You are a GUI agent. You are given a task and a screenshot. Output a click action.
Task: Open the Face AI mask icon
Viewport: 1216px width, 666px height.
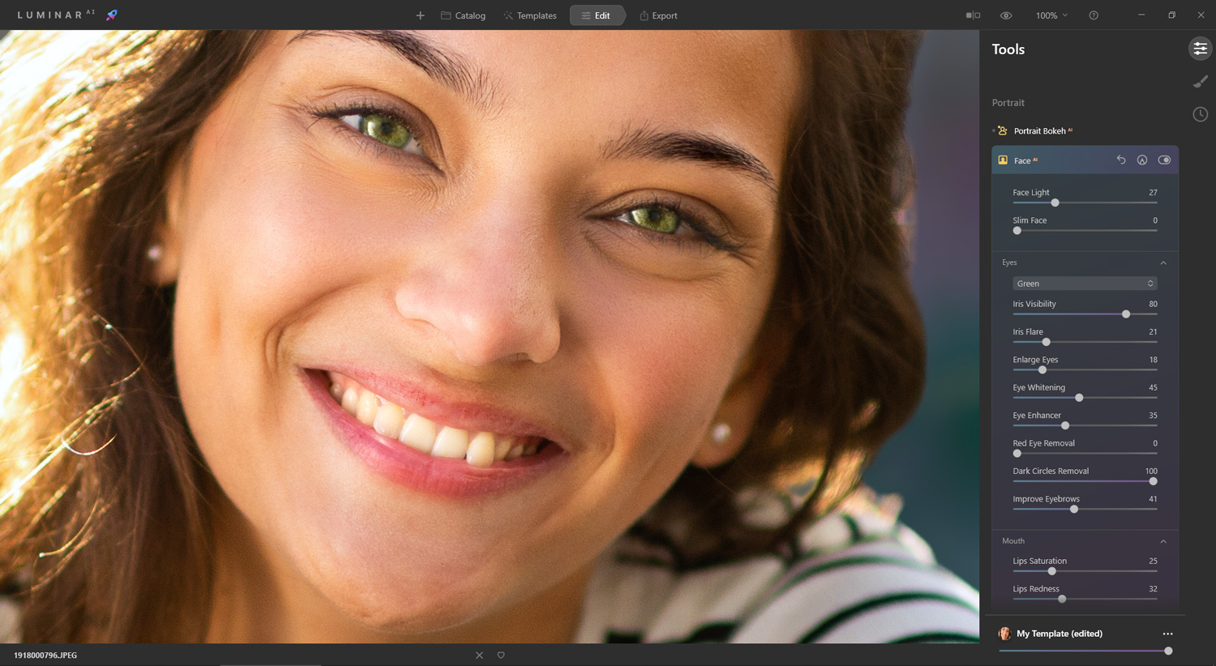pos(1141,160)
